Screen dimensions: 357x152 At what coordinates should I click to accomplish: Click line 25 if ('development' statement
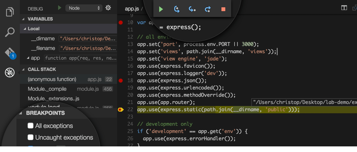pos(192,131)
